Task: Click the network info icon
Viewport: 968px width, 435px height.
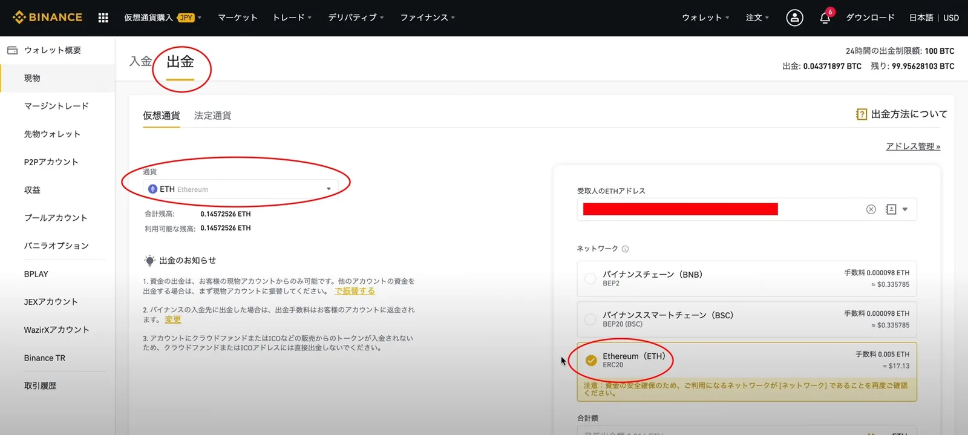Action: click(x=625, y=249)
